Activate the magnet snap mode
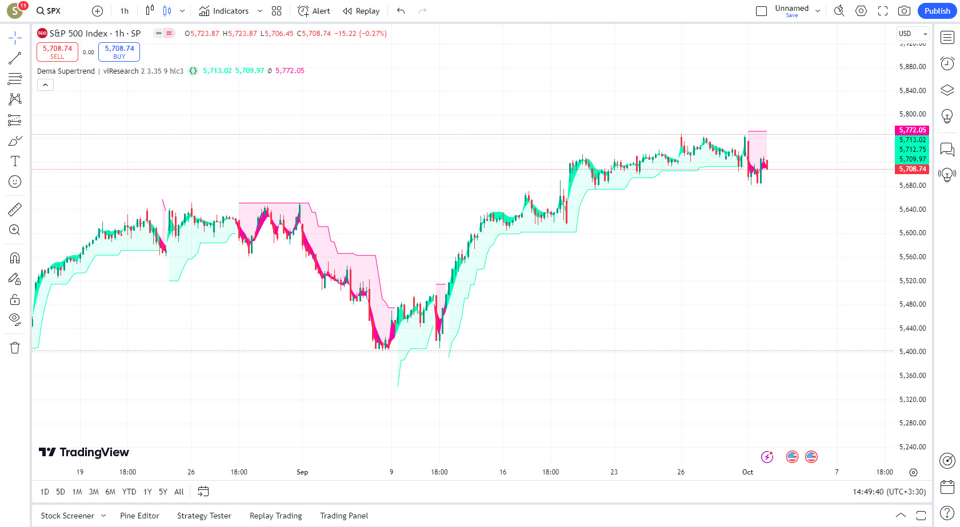 click(x=15, y=258)
